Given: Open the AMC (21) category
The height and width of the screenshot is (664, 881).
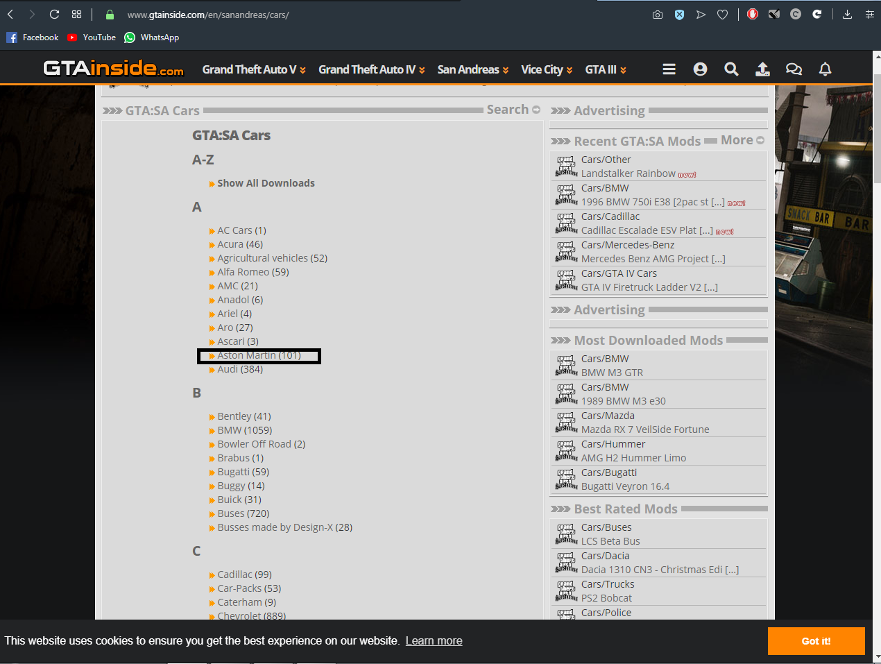Looking at the screenshot, I should [237, 286].
